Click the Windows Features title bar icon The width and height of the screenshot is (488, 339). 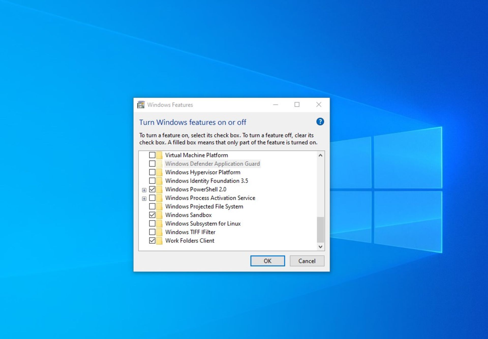click(141, 105)
